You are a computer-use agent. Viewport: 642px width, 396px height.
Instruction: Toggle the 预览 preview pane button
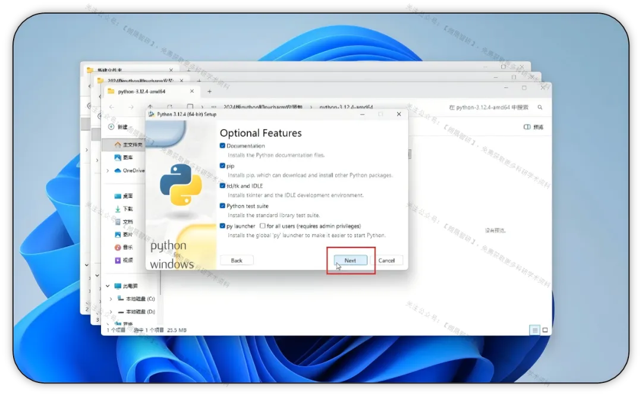(x=533, y=127)
